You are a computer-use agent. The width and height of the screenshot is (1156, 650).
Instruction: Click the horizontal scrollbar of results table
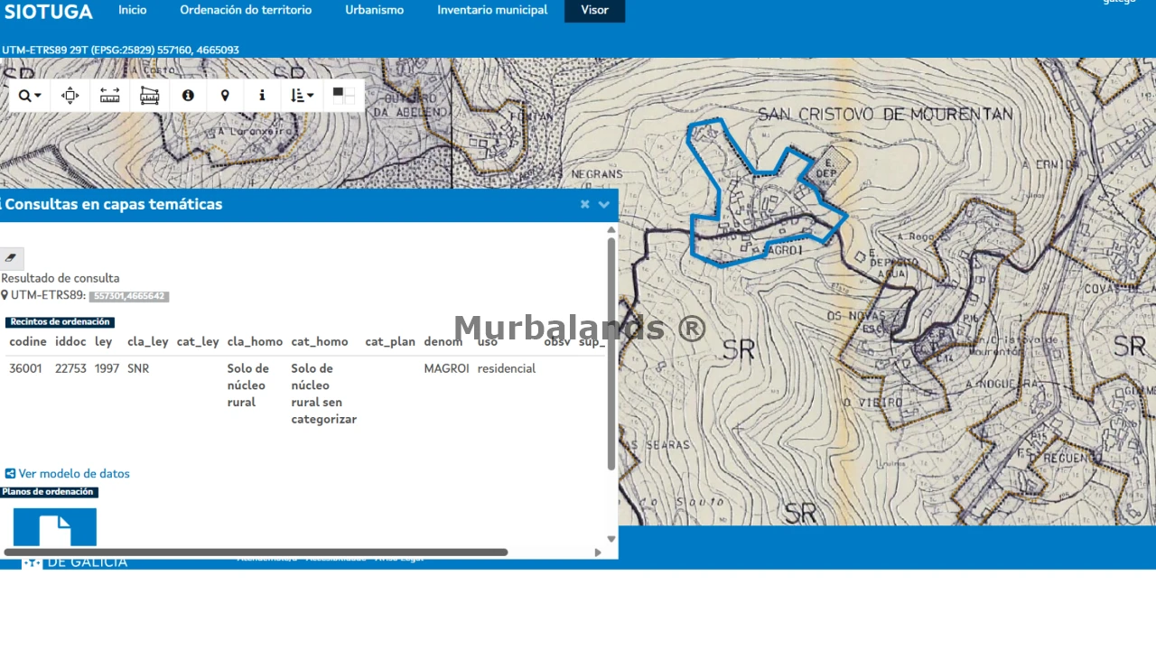click(256, 552)
